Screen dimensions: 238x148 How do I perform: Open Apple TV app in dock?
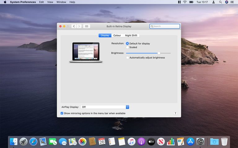pos(151,142)
